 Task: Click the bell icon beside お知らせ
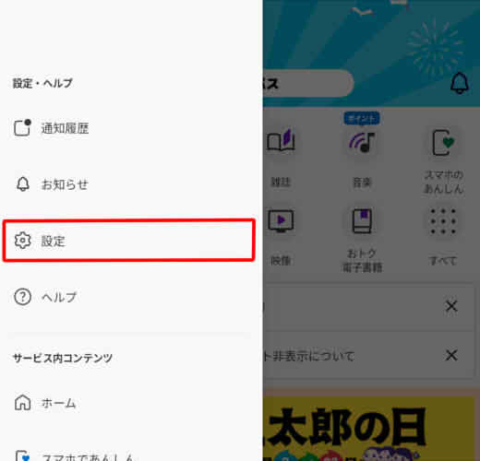pos(23,184)
